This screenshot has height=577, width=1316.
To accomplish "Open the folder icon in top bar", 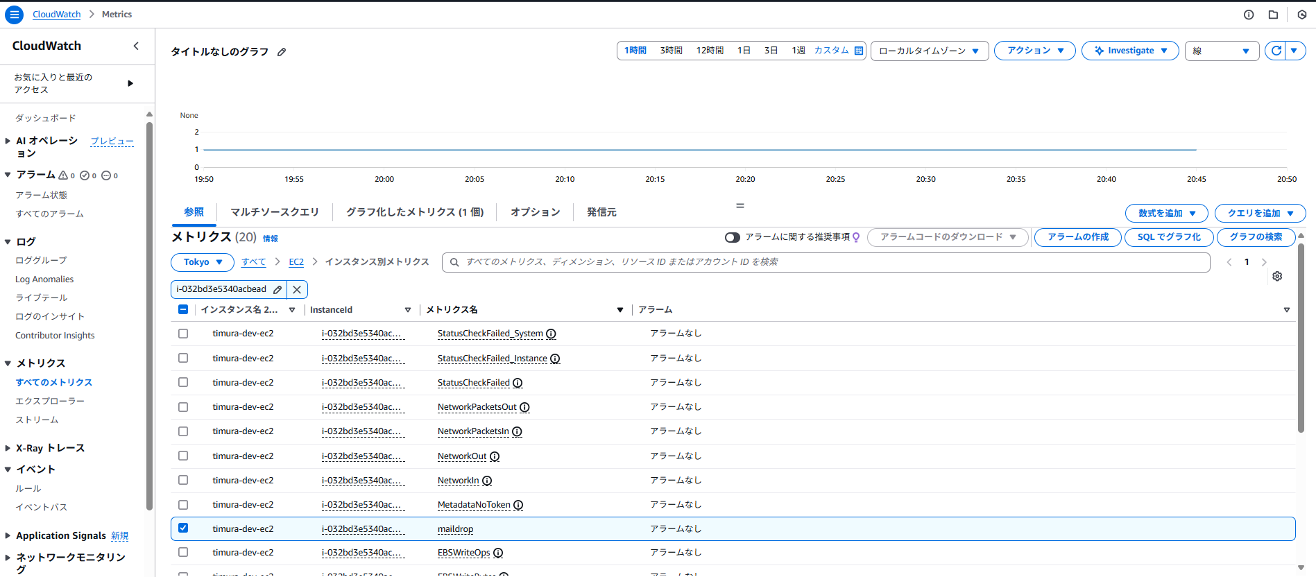I will tap(1273, 15).
